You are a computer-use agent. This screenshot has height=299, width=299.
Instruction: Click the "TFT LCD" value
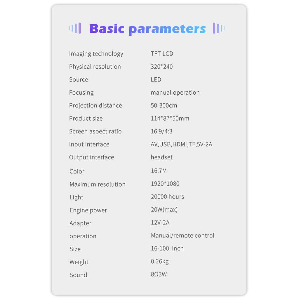(x=162, y=54)
